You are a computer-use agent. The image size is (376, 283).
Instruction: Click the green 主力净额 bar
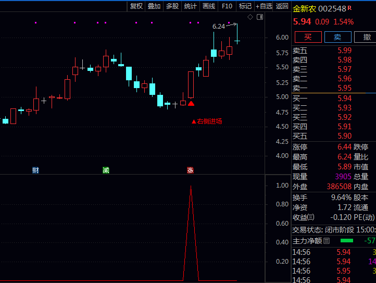[x=347, y=240]
